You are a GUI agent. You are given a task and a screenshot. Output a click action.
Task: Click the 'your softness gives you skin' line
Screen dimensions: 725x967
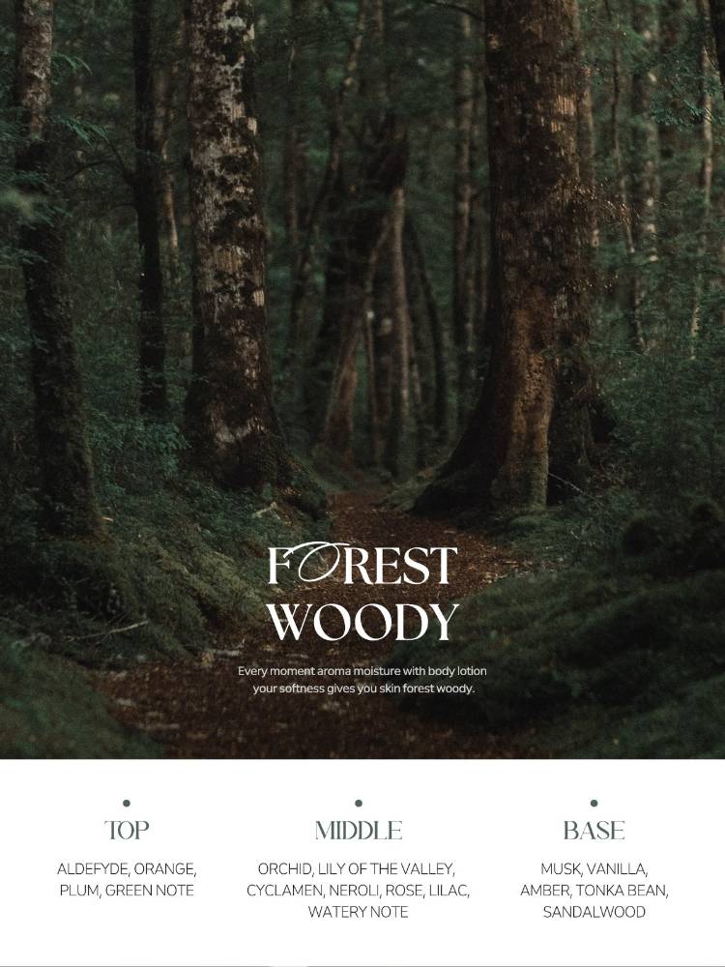click(363, 689)
